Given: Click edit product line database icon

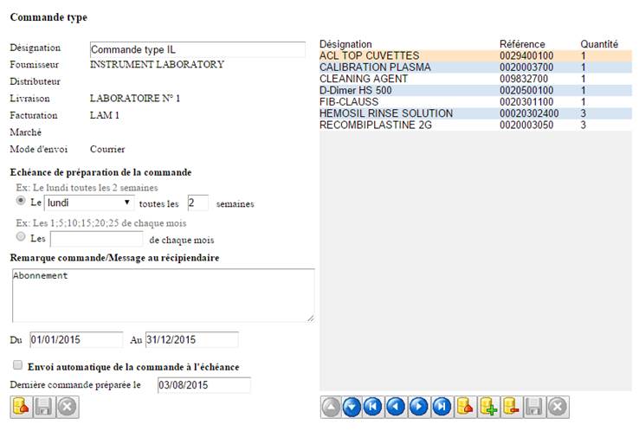Looking at the screenshot, I should [x=465, y=407].
